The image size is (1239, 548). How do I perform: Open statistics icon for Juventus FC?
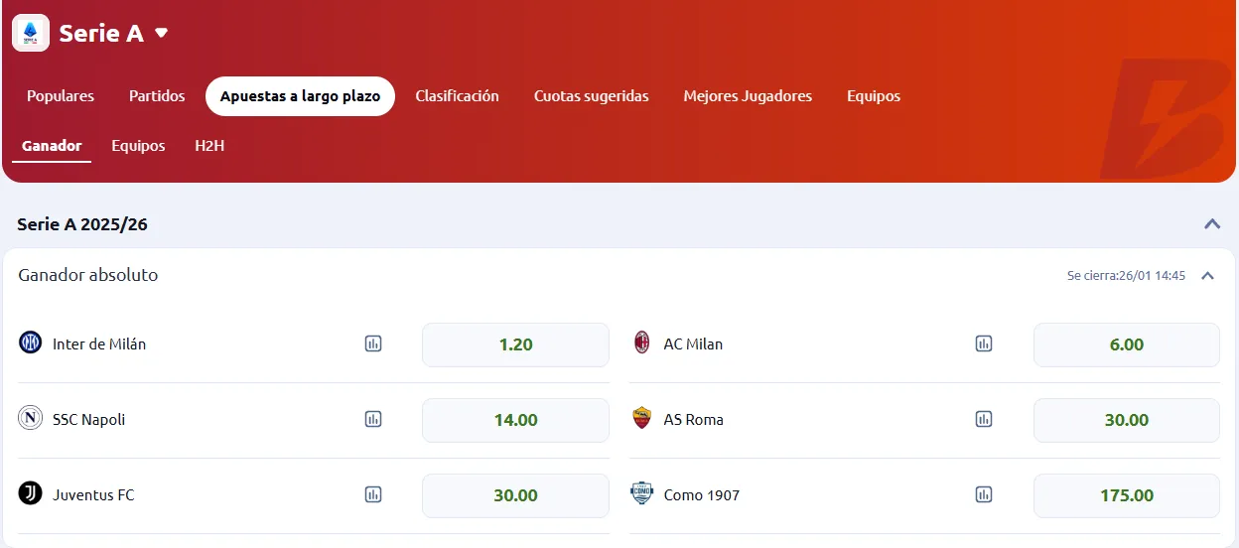click(373, 495)
